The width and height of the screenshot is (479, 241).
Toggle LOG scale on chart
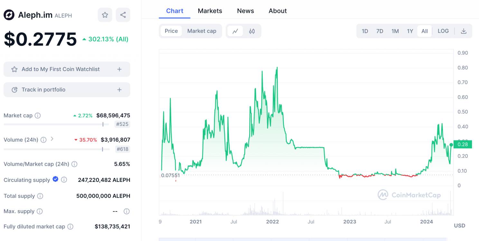click(x=443, y=31)
